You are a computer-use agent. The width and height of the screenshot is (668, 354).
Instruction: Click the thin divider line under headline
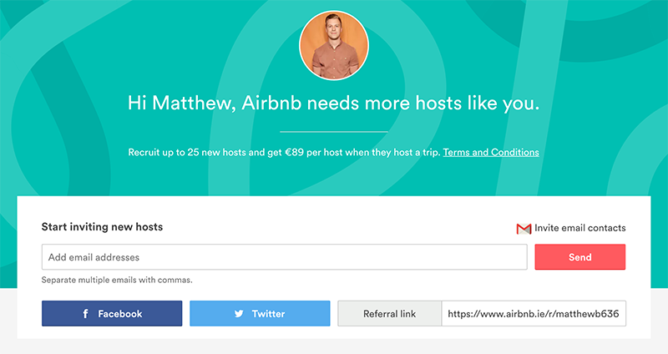click(x=334, y=132)
